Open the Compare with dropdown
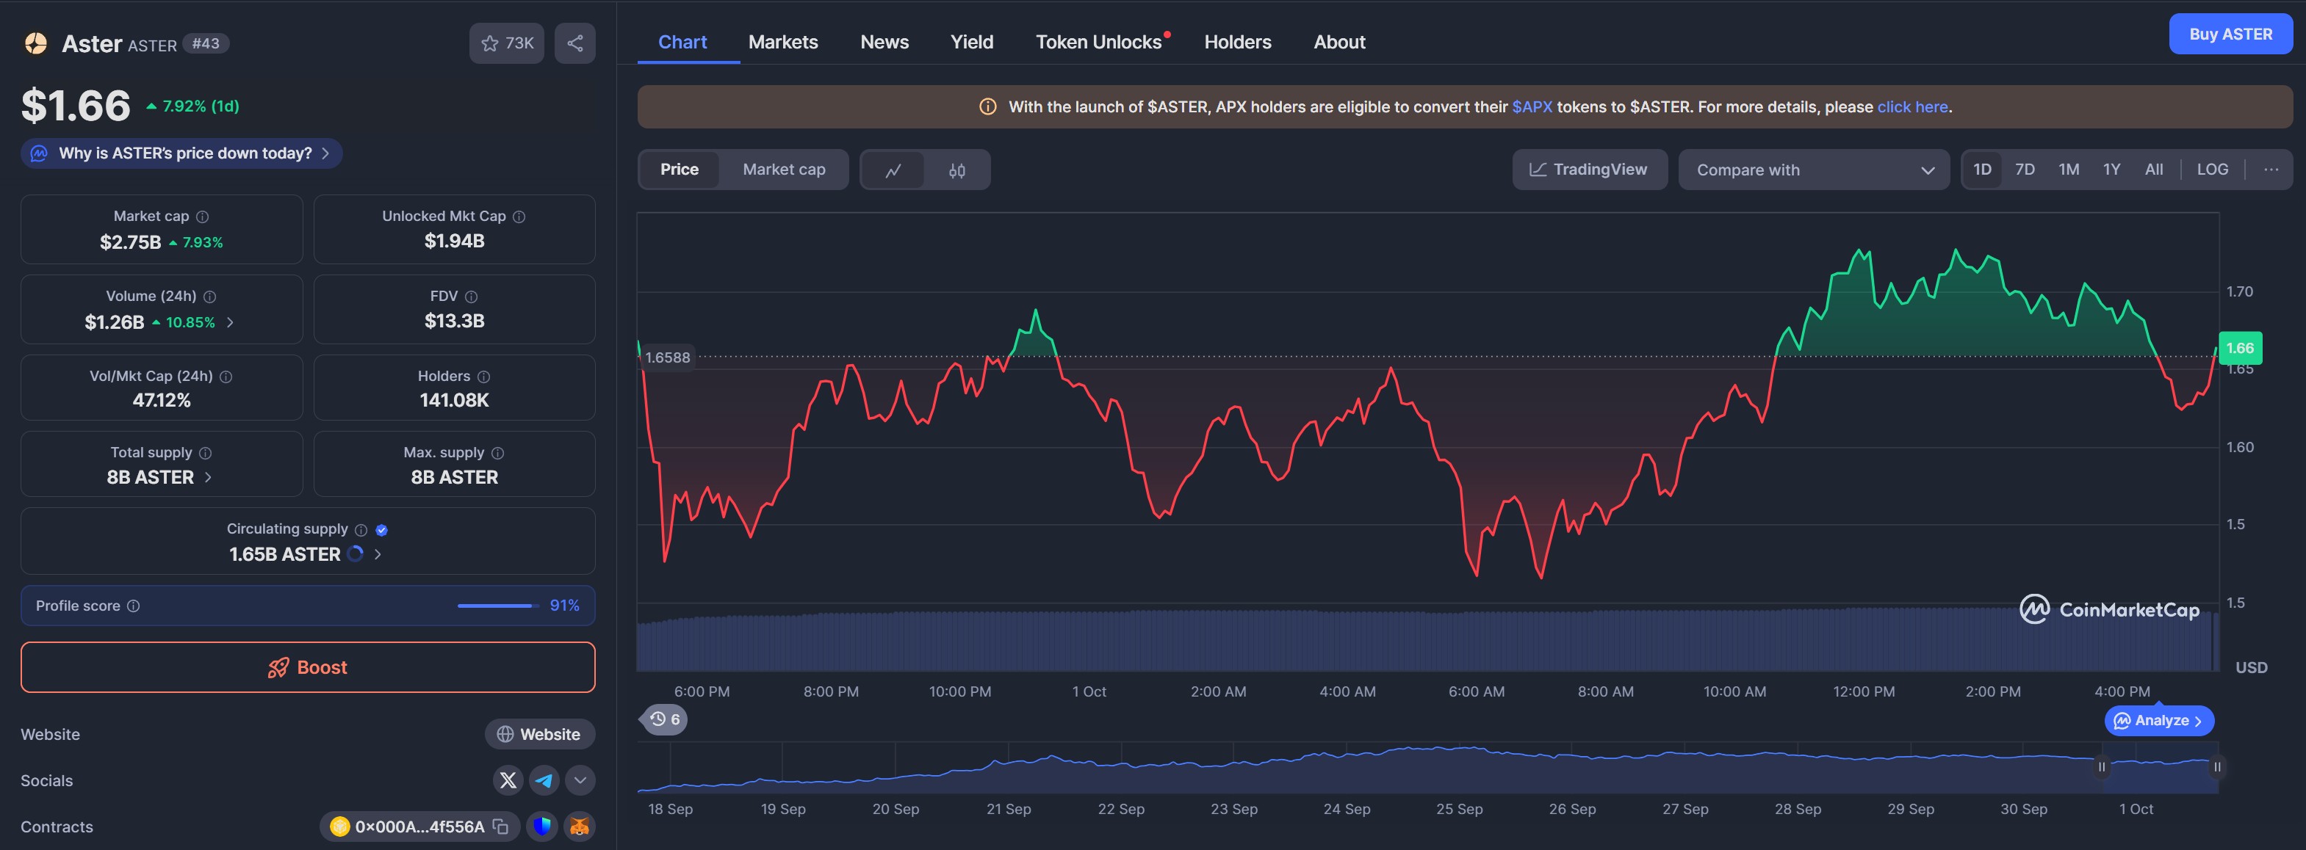The height and width of the screenshot is (850, 2306). tap(1814, 170)
